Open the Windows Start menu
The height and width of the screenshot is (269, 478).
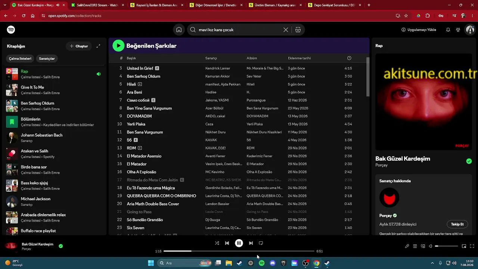click(x=151, y=263)
